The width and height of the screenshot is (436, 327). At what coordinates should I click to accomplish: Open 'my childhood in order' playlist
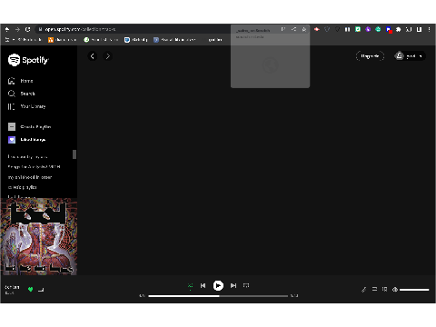(x=30, y=177)
